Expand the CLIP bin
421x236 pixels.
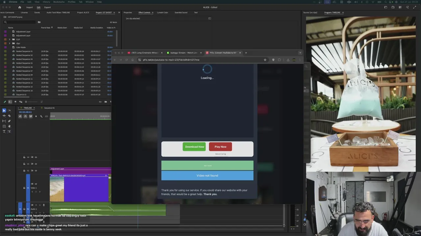[10, 39]
